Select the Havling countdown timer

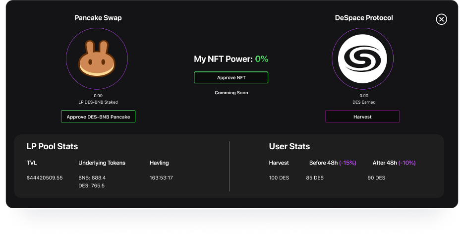click(161, 178)
